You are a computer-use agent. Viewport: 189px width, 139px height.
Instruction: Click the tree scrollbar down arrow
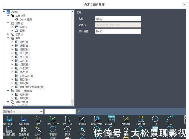[x=73, y=104]
